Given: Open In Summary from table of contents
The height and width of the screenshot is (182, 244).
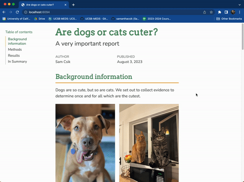Looking at the screenshot, I should tap(17, 62).
